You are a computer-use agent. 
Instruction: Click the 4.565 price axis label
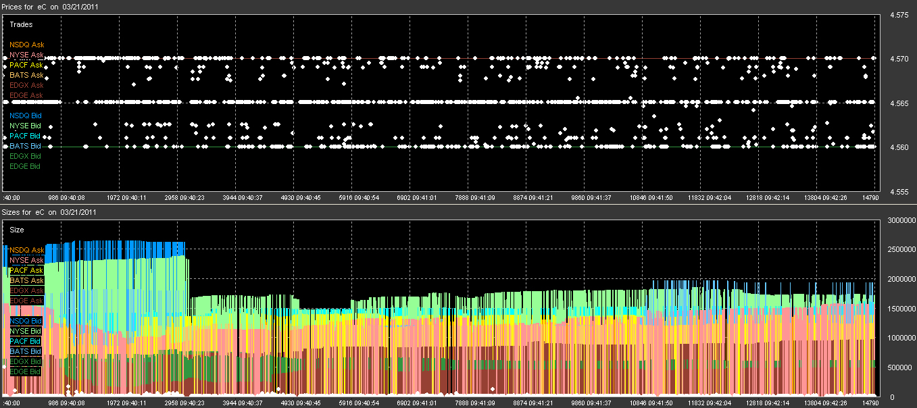coord(899,103)
